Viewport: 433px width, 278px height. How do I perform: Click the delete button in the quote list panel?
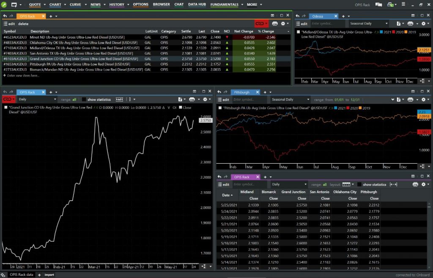click(x=23, y=24)
